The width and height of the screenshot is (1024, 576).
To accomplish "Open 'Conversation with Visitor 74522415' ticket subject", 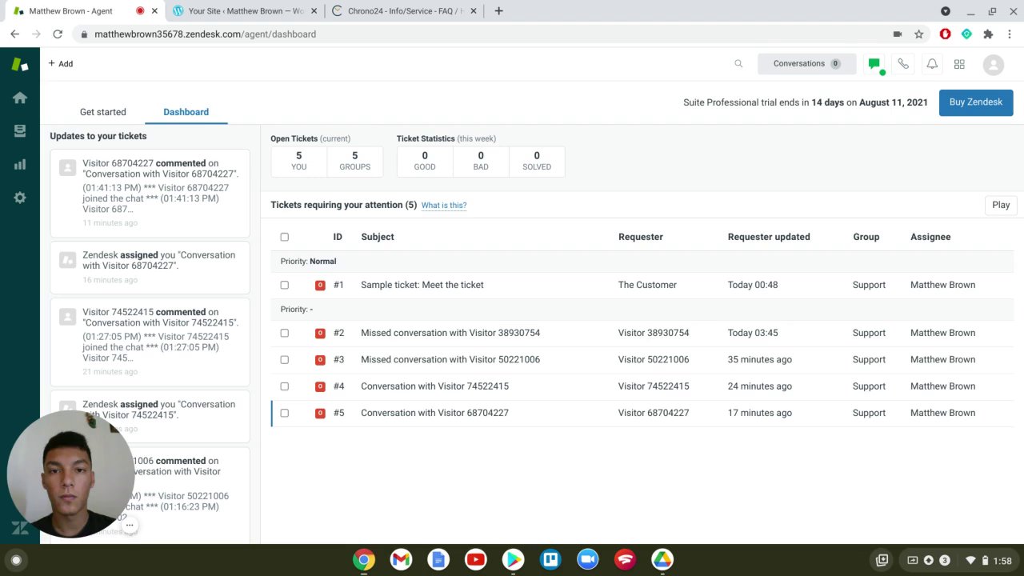I will click(434, 386).
